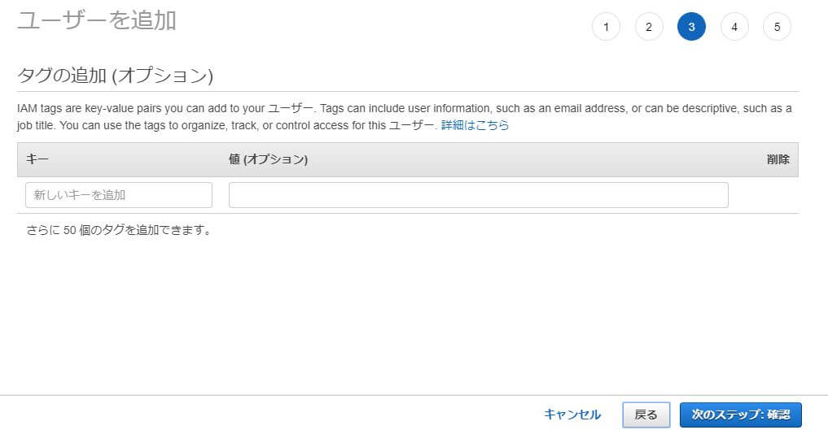
Task: Click the 値 (オプション) column header
Action: pos(268,159)
